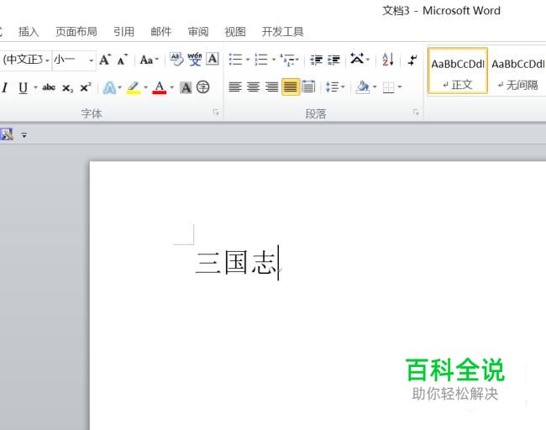
Task: Toggle italic formatting
Action: click(x=5, y=87)
